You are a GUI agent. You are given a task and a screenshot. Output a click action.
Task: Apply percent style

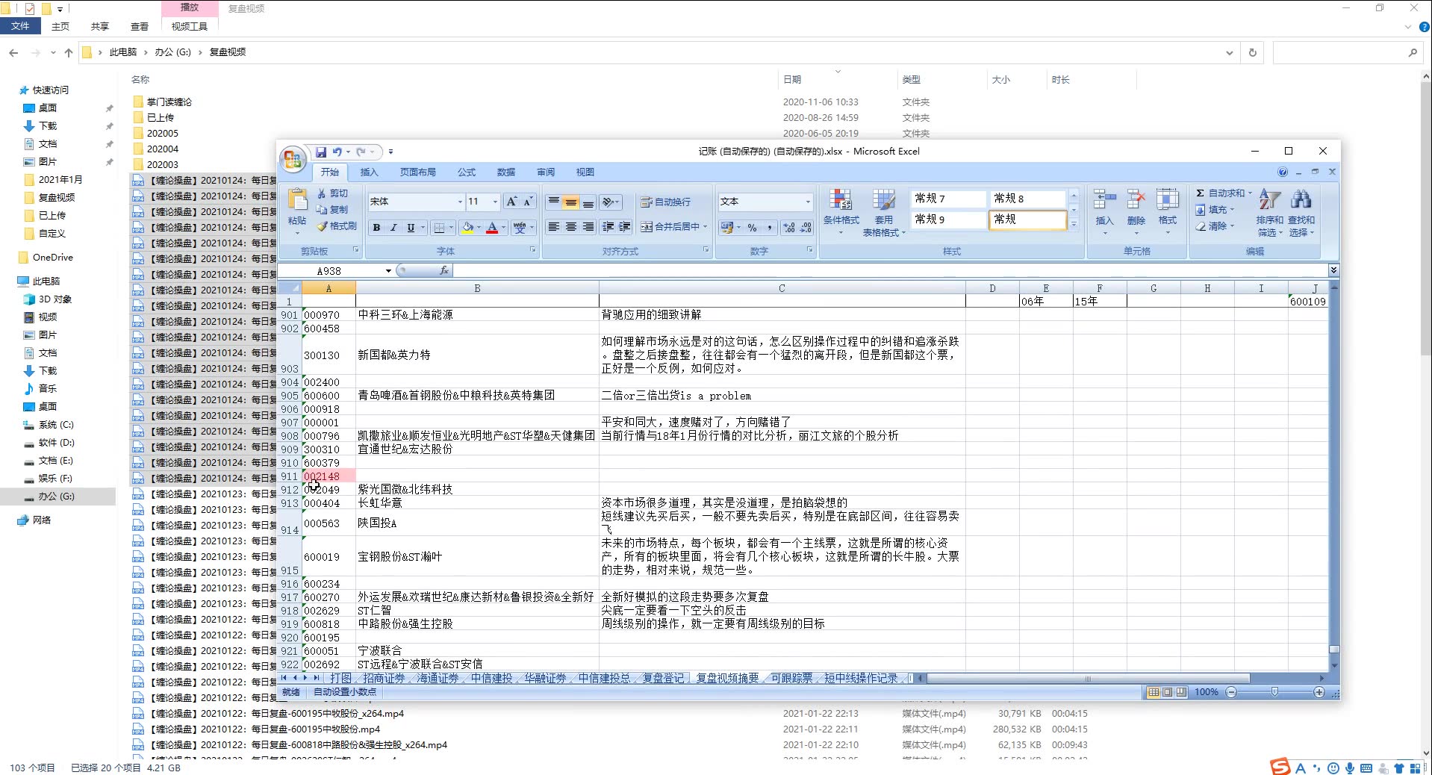752,227
